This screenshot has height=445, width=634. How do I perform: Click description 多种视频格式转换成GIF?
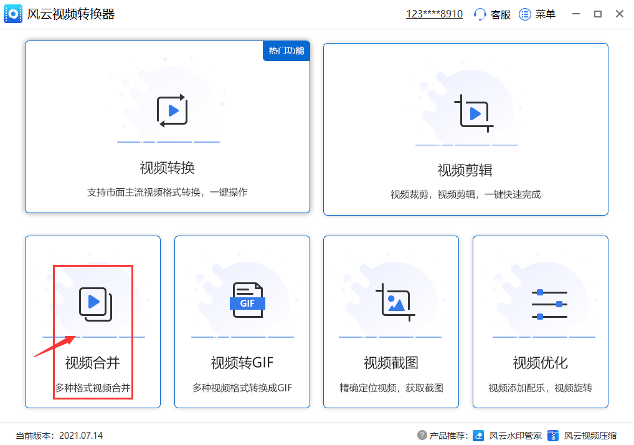(242, 388)
